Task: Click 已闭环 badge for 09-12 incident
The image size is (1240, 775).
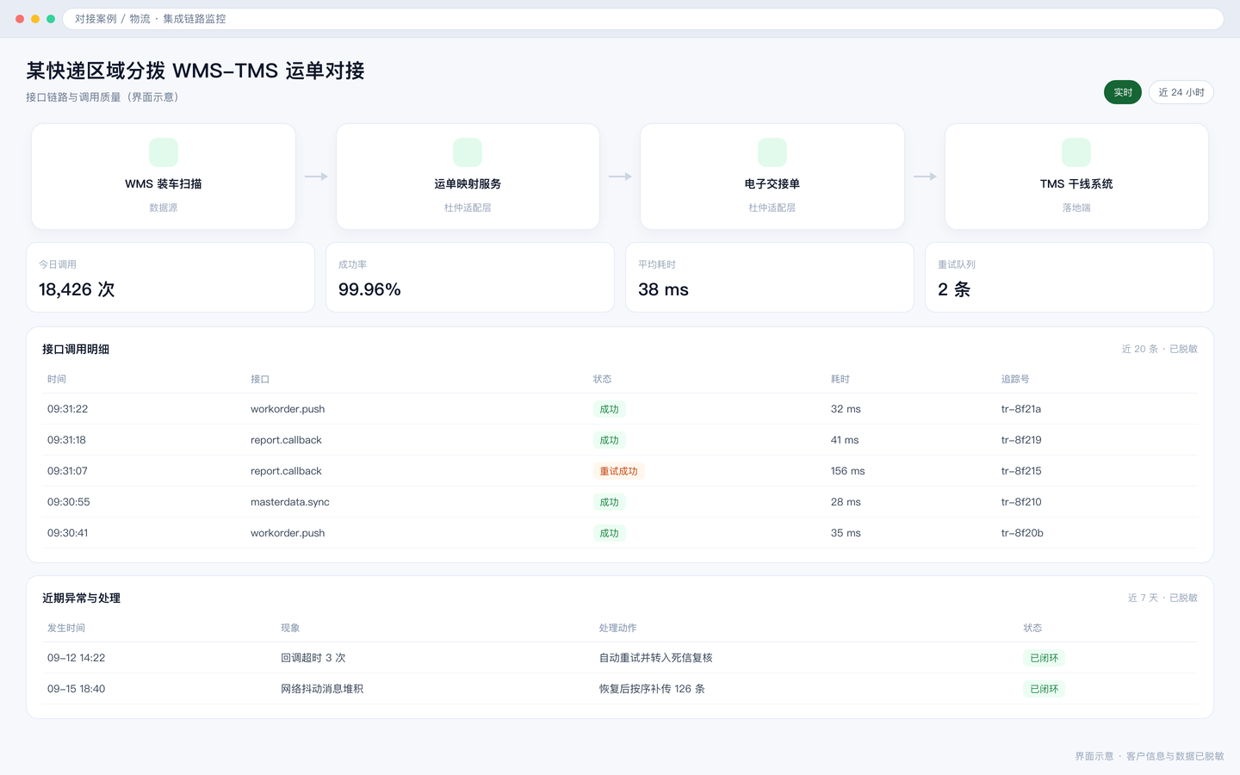Action: pos(1045,658)
